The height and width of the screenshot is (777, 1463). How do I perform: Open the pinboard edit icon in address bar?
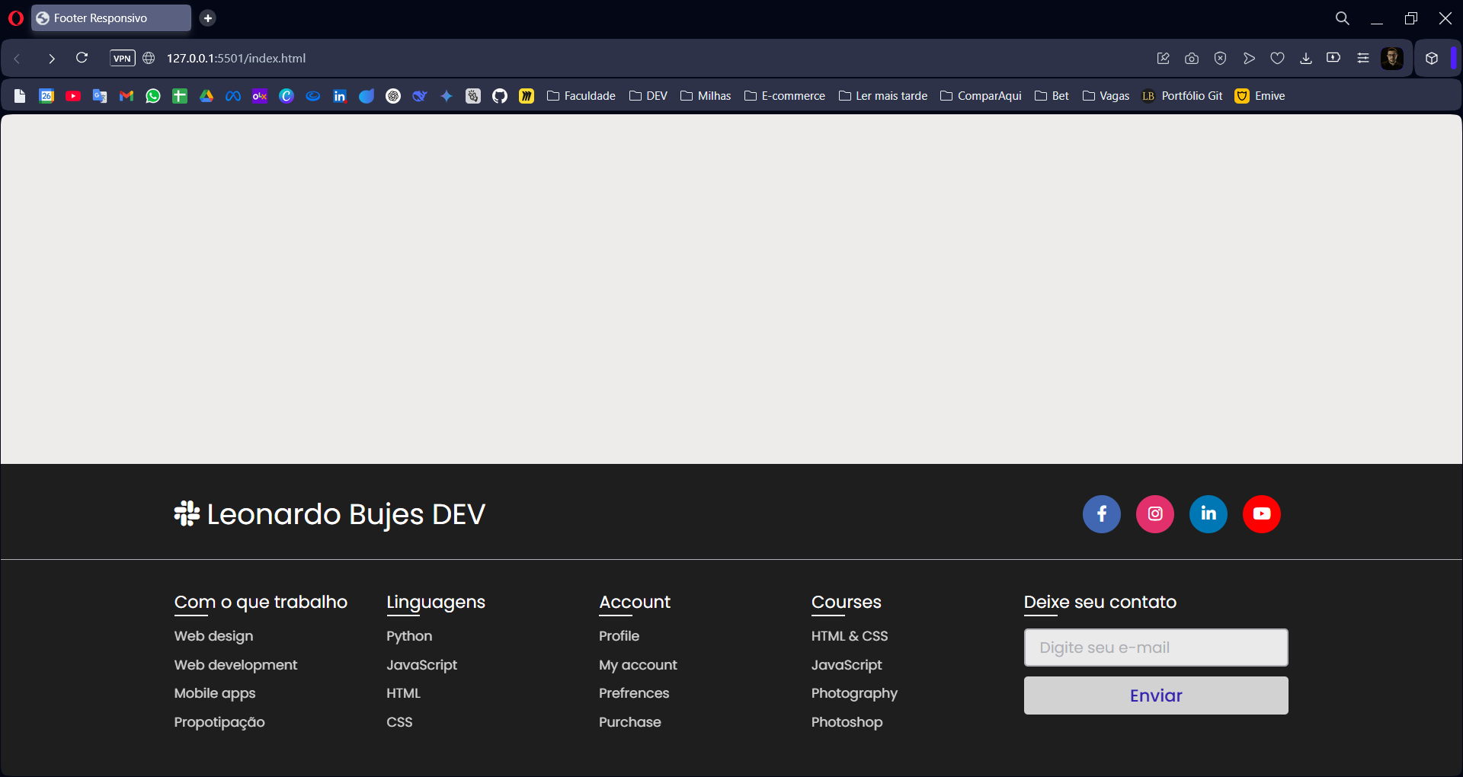1163,59
